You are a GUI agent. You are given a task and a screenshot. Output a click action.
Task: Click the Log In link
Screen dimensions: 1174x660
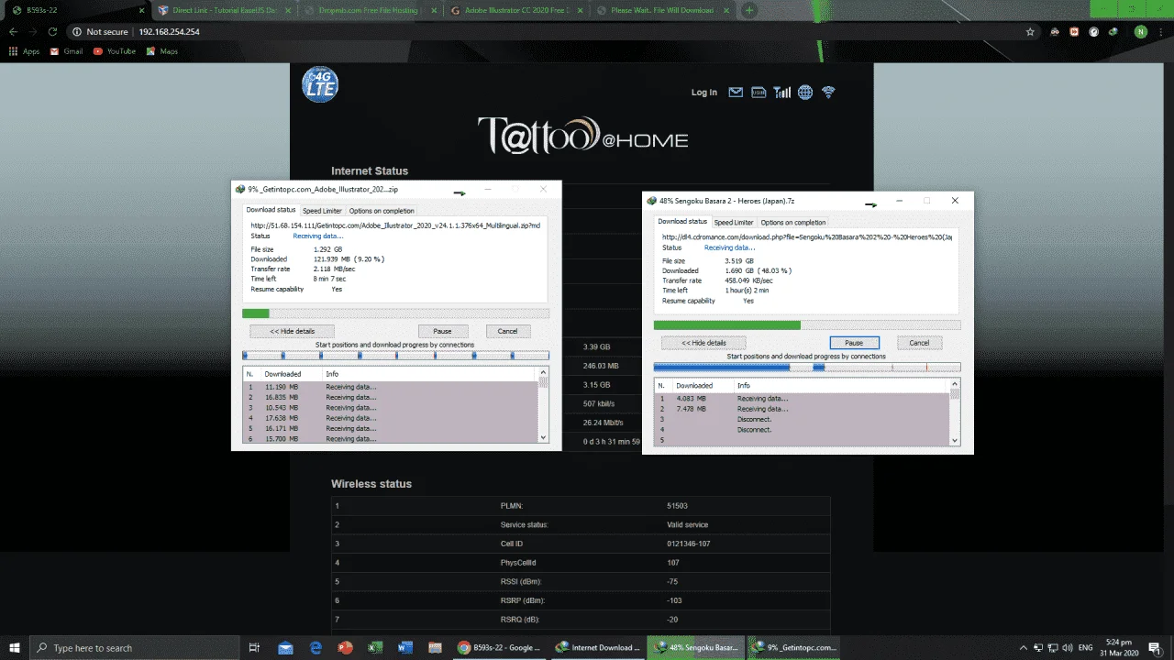pos(704,93)
